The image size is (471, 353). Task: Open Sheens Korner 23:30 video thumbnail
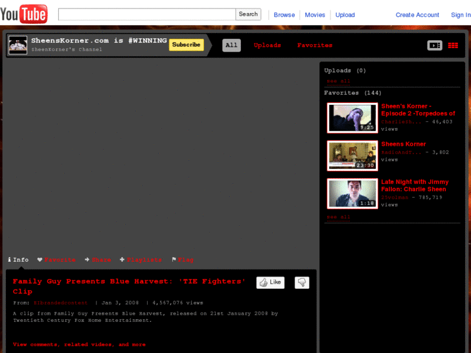pos(352,155)
